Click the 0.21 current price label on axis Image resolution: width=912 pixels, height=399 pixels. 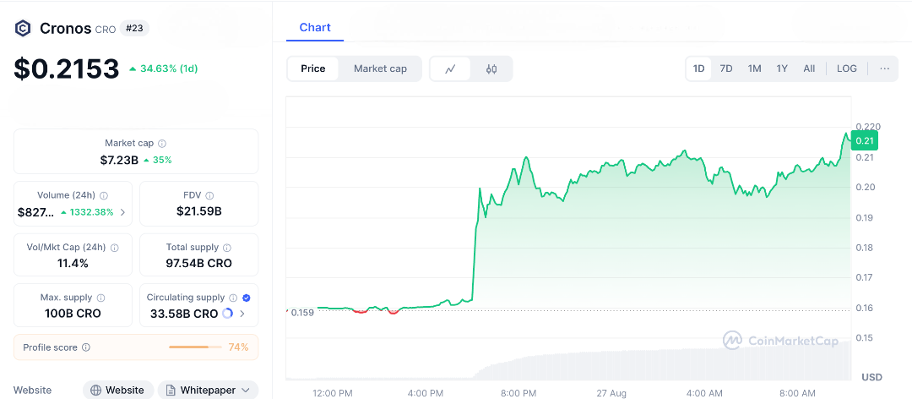pos(865,140)
